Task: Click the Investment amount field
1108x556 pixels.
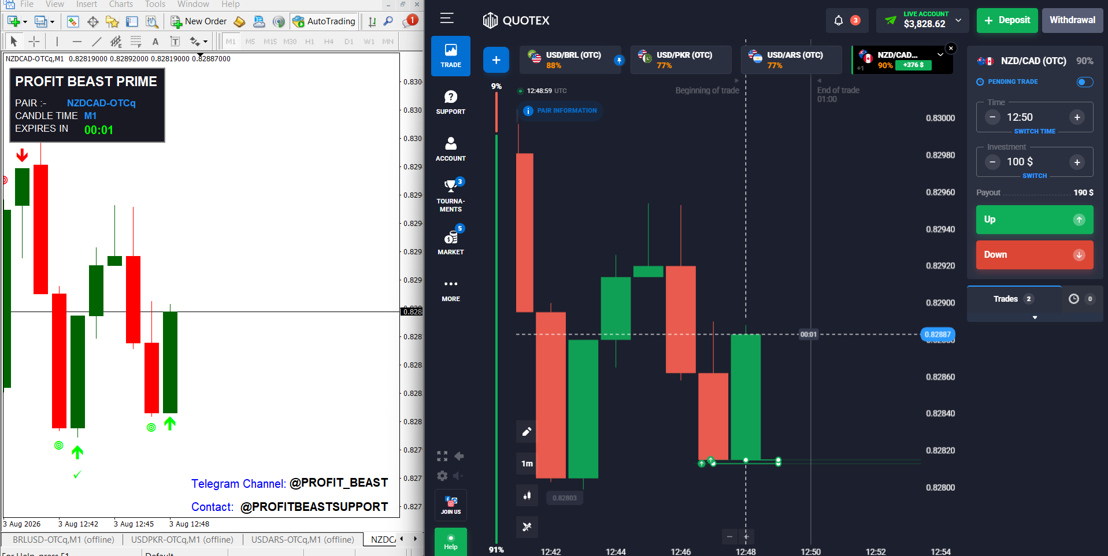Action: [1035, 162]
